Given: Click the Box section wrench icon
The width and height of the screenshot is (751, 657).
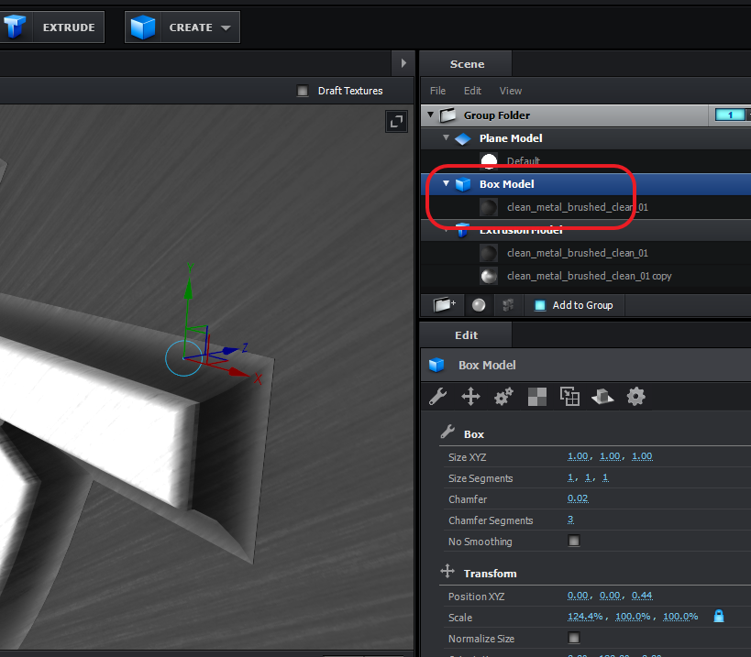Looking at the screenshot, I should [447, 433].
